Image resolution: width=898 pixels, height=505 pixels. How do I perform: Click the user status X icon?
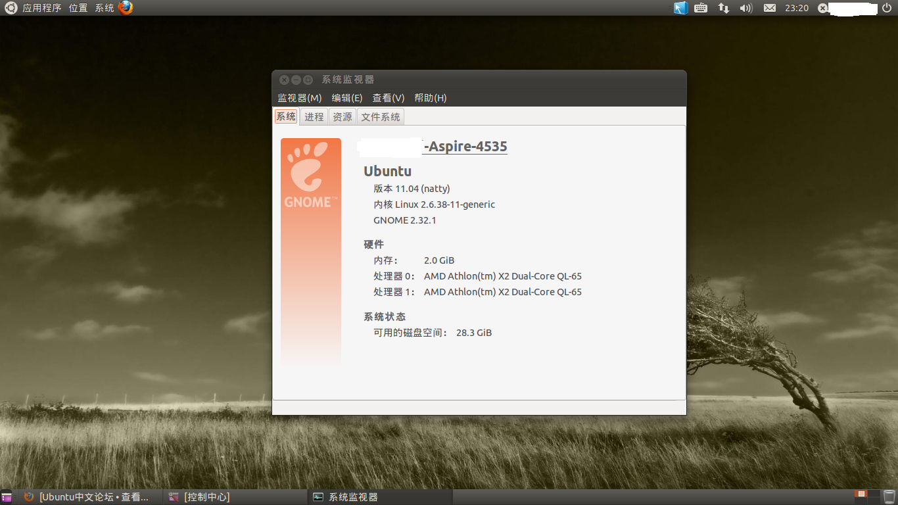coord(822,8)
